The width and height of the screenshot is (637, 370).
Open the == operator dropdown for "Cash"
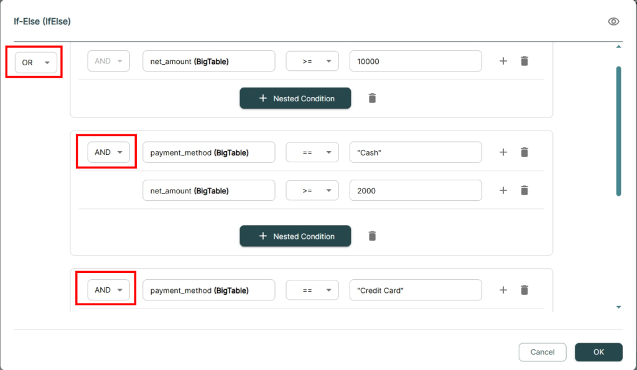click(312, 152)
